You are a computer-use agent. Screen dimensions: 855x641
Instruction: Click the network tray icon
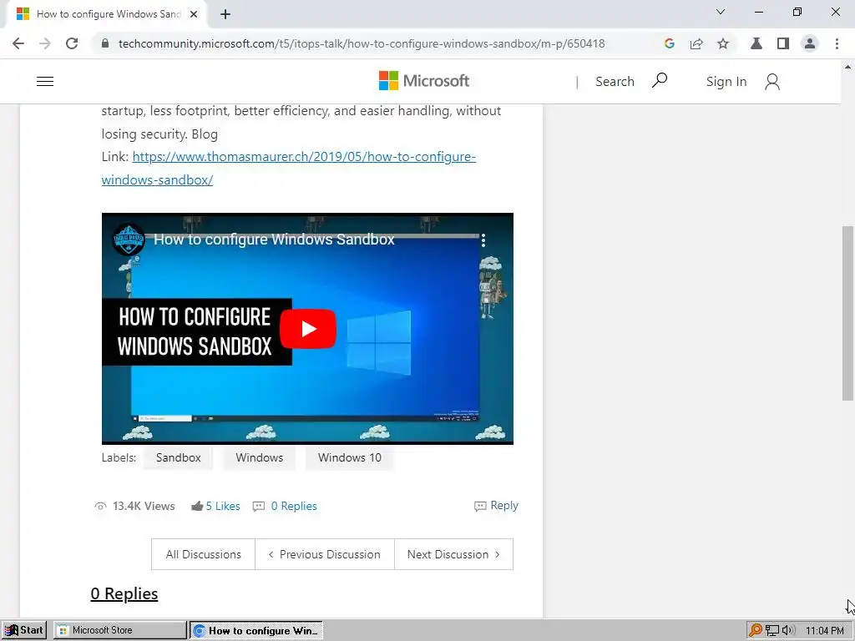(772, 631)
